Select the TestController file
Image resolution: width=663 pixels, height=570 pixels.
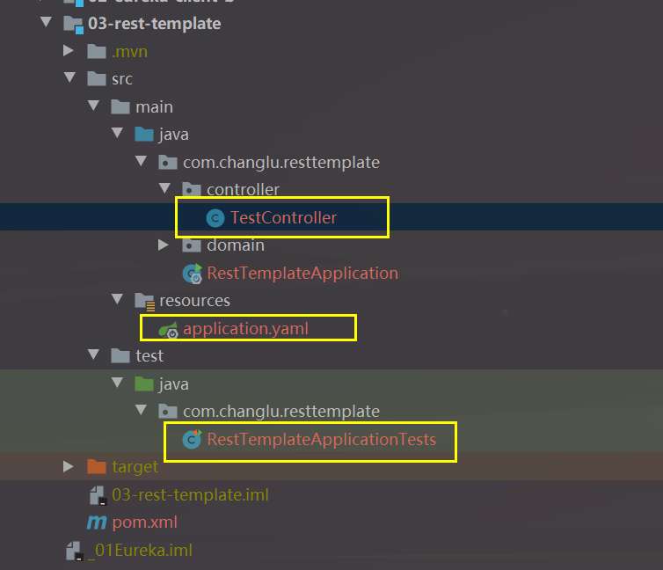283,217
